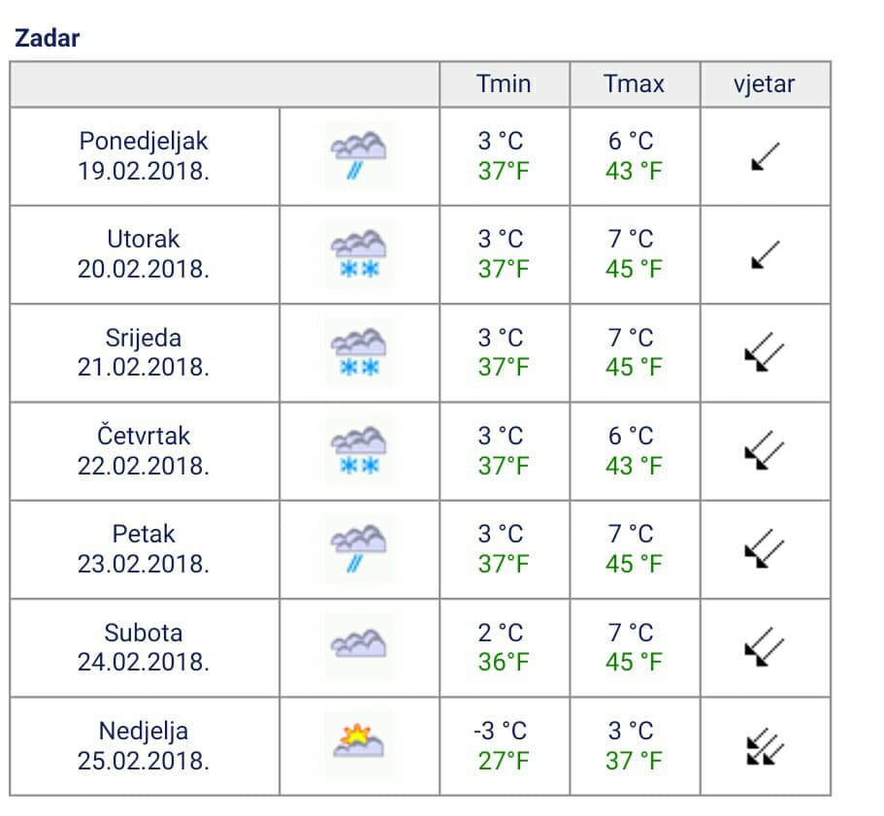884x816 pixels.
Task: Click the -3 °C minimum temperature for Nedjelja
Action: 500,731
